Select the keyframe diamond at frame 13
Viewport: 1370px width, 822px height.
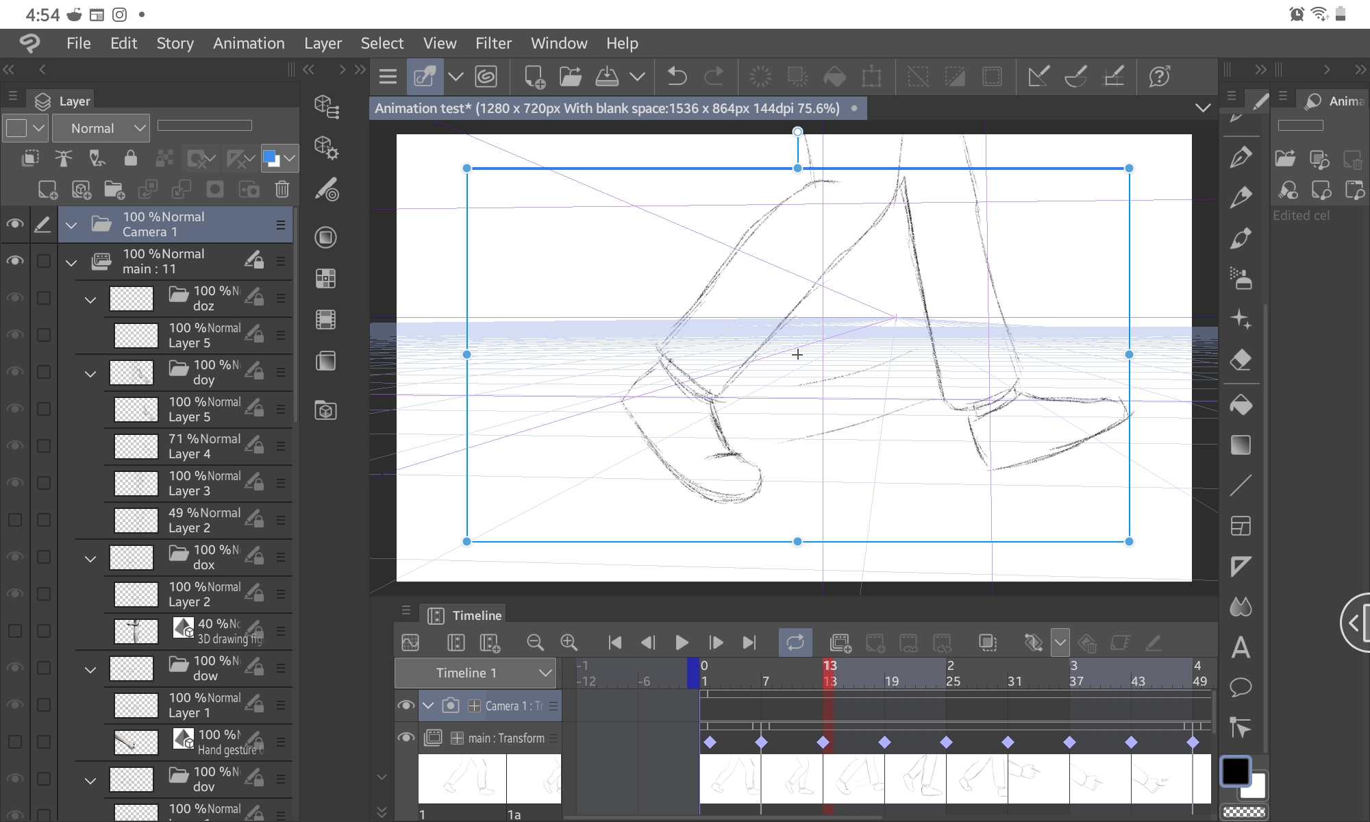pos(824,742)
